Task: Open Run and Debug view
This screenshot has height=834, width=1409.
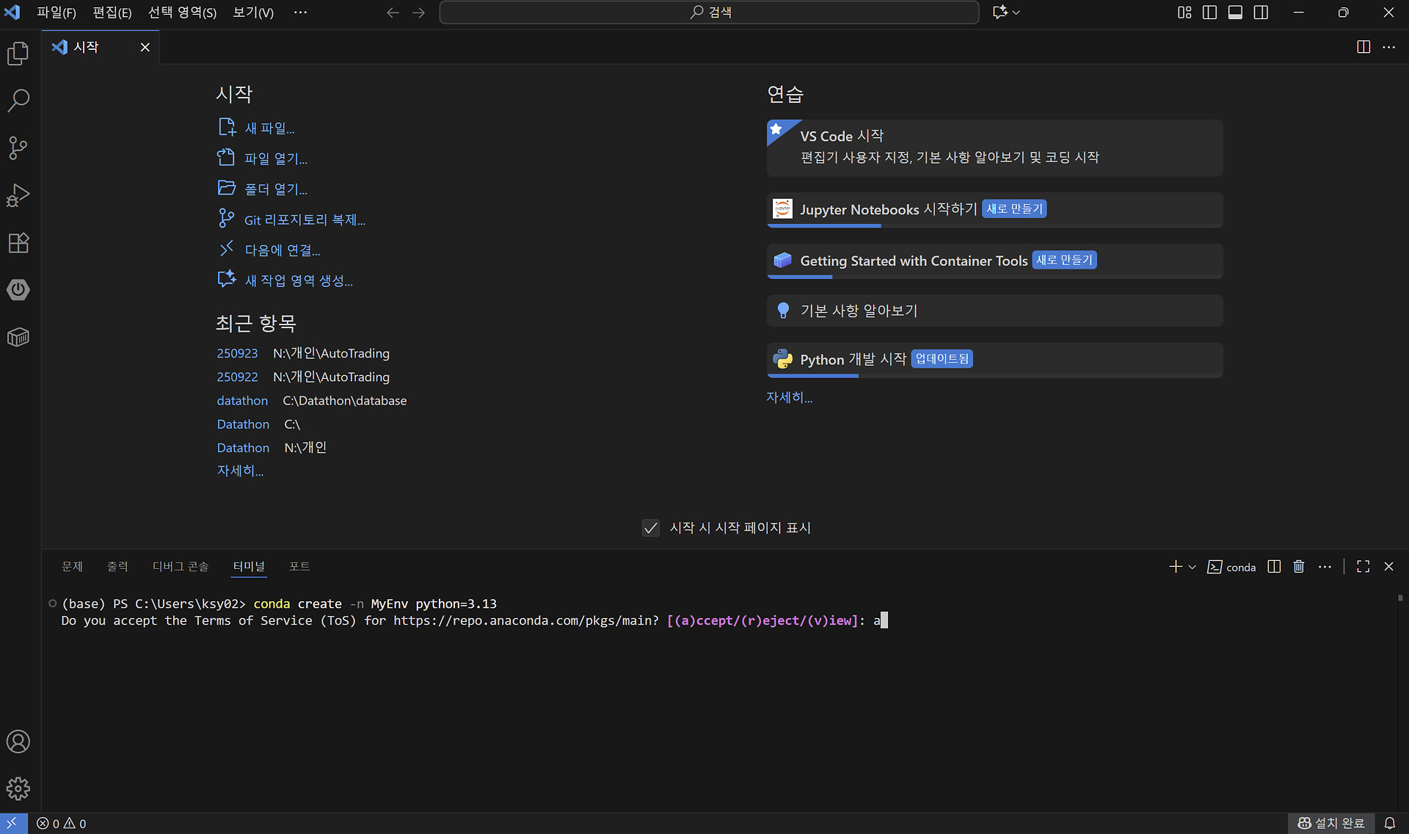Action: pyautogui.click(x=18, y=195)
